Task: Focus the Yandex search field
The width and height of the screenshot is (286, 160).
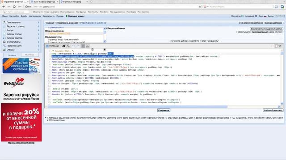Action: coord(241,7)
